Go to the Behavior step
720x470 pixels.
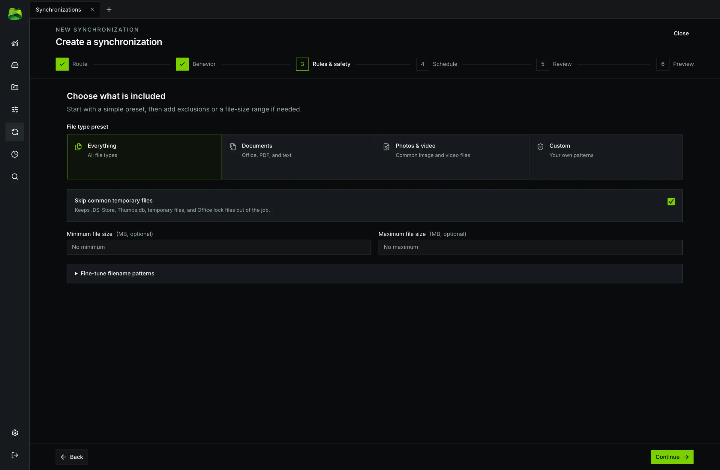(x=196, y=64)
